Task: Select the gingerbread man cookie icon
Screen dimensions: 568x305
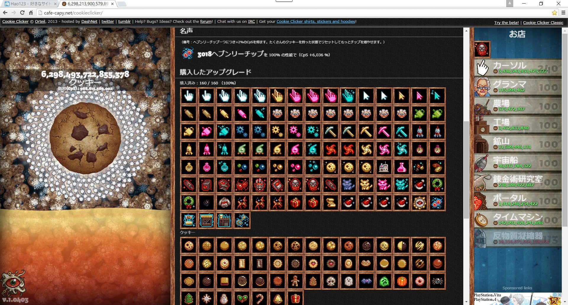Action: (x=295, y=281)
